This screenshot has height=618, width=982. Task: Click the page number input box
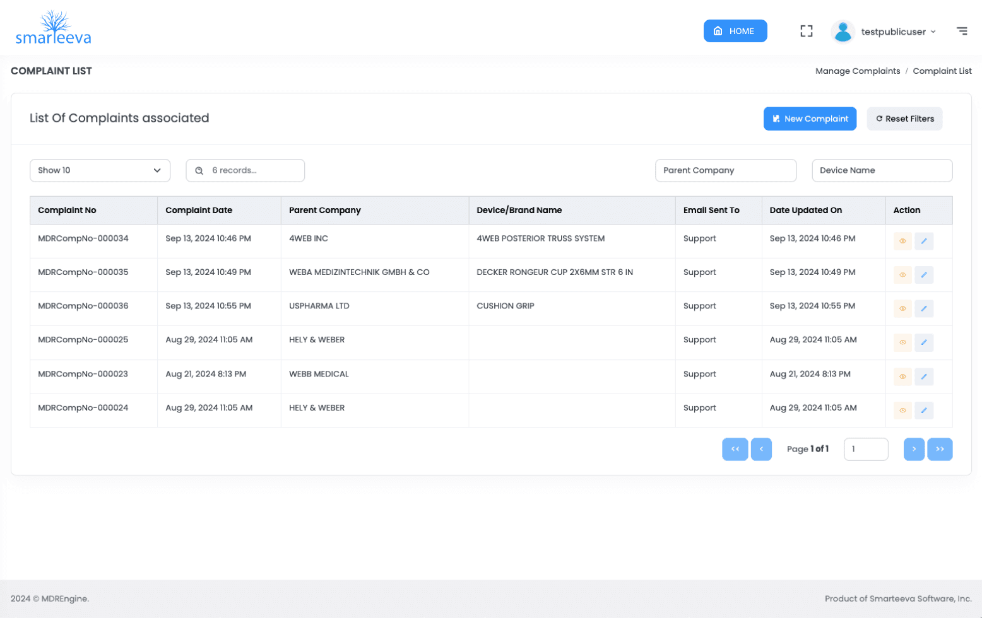tap(866, 449)
